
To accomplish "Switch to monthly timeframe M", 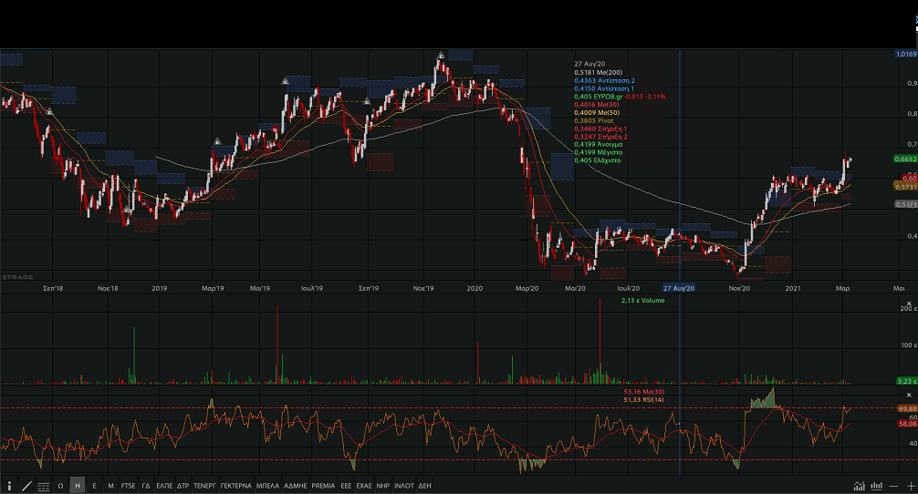I will (x=110, y=486).
